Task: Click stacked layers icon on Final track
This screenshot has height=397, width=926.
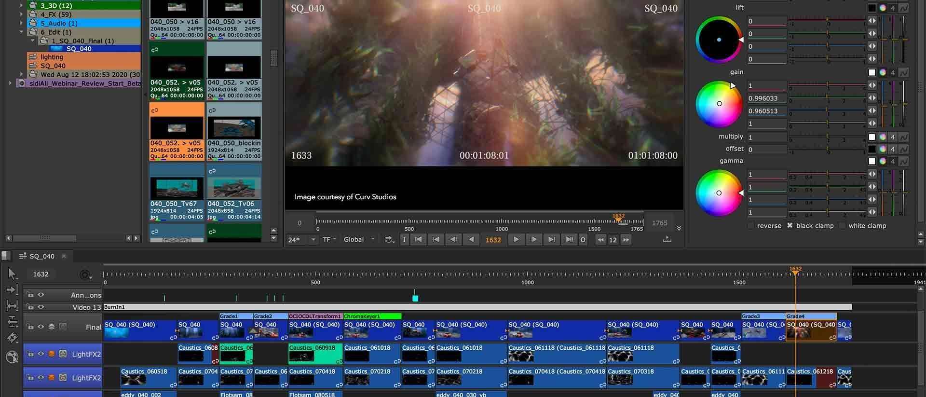Action: (x=52, y=327)
